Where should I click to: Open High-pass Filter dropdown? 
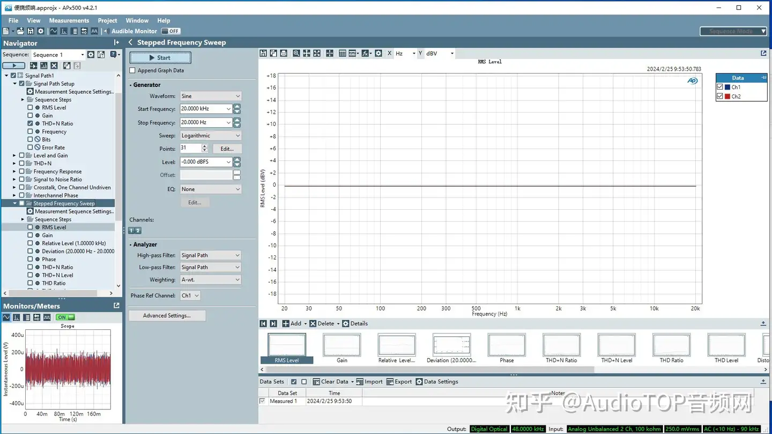pos(211,255)
